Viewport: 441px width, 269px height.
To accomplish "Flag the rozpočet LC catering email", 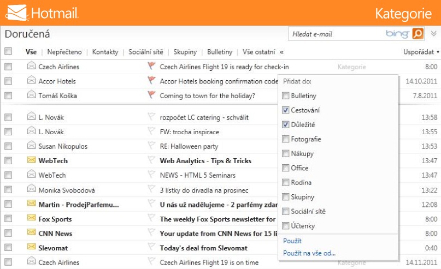I will pyautogui.click(x=151, y=116).
